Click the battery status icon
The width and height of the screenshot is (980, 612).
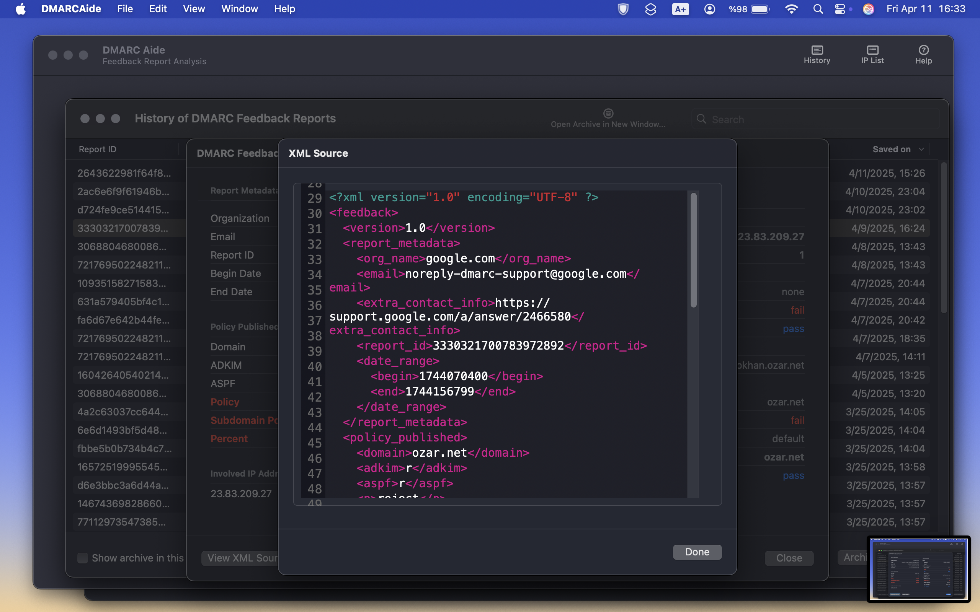click(761, 9)
